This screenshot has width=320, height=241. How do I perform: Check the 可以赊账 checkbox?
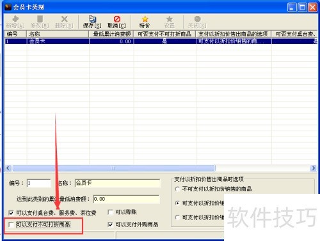tap(110, 212)
